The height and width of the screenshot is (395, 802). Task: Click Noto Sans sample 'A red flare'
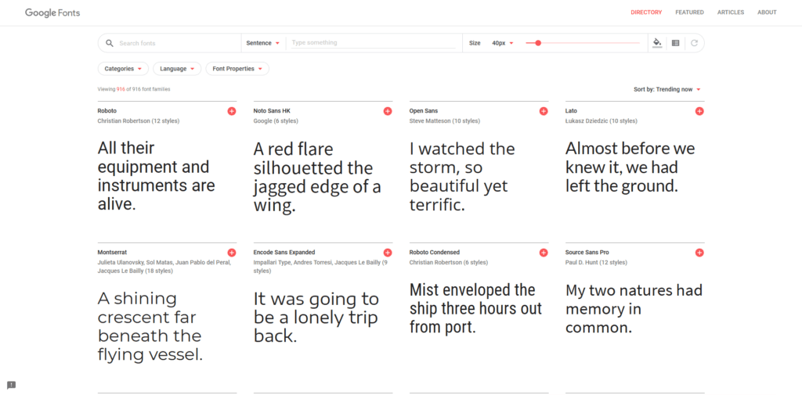317,178
